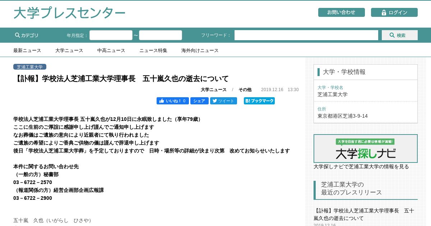Click the Twitter ツイート button
431x226 pixels.
(x=223, y=101)
